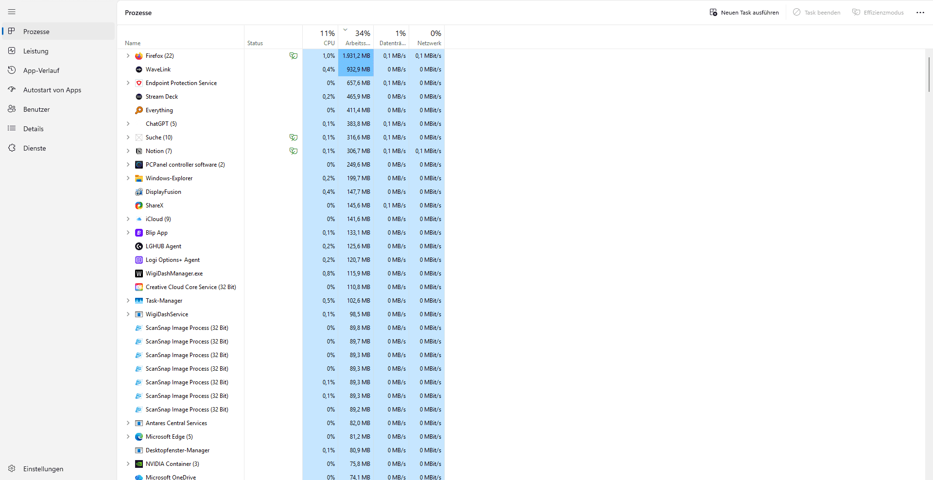The width and height of the screenshot is (933, 480).
Task: Click the Endpoint Protection Service shield icon
Action: 139,83
